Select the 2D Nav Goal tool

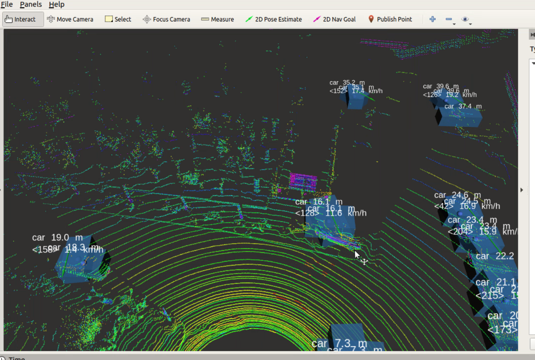tap(334, 19)
